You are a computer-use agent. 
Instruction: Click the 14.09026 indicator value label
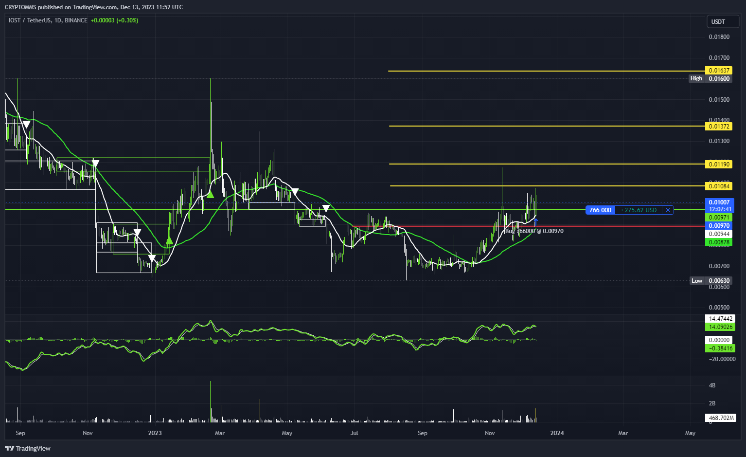pos(720,327)
